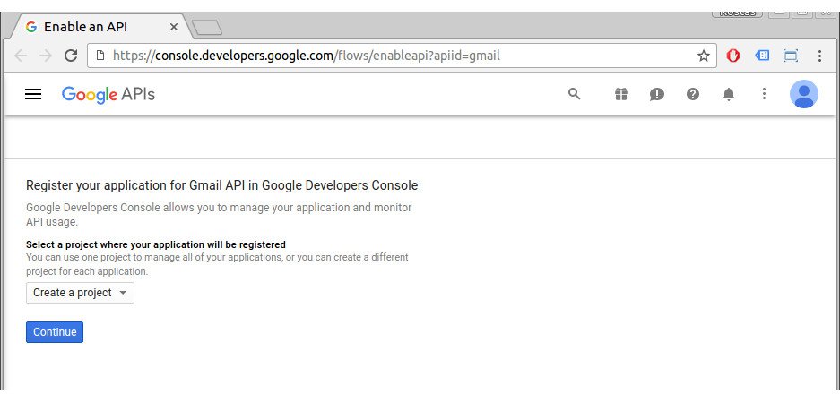Click the address bar URL field
The image size is (840, 402).
coord(402,56)
